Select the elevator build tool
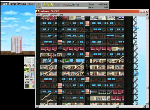The image size is (150, 110). point(32,70)
